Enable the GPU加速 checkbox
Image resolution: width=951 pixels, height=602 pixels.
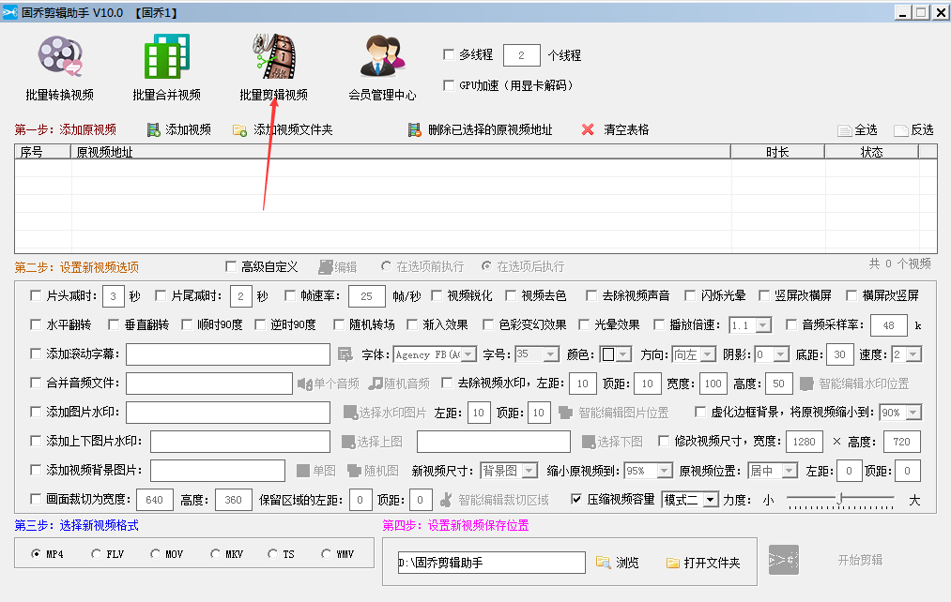pos(449,84)
